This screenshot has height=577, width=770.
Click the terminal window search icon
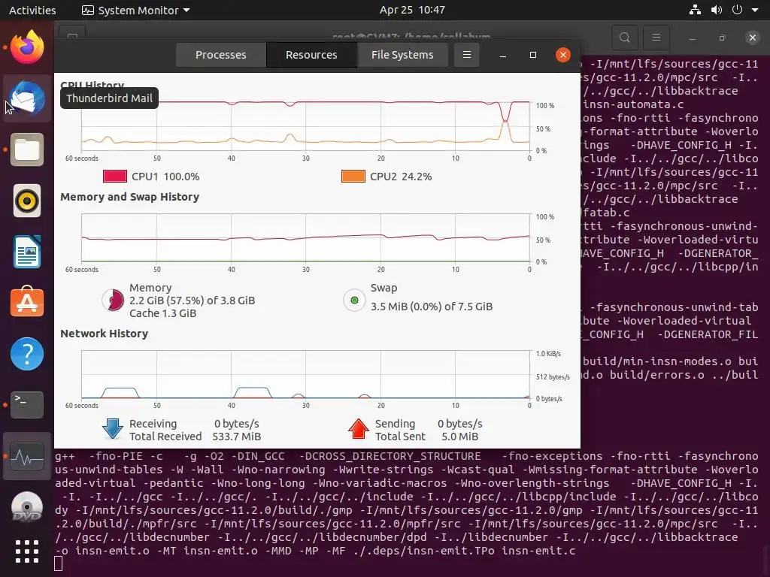tap(625, 38)
